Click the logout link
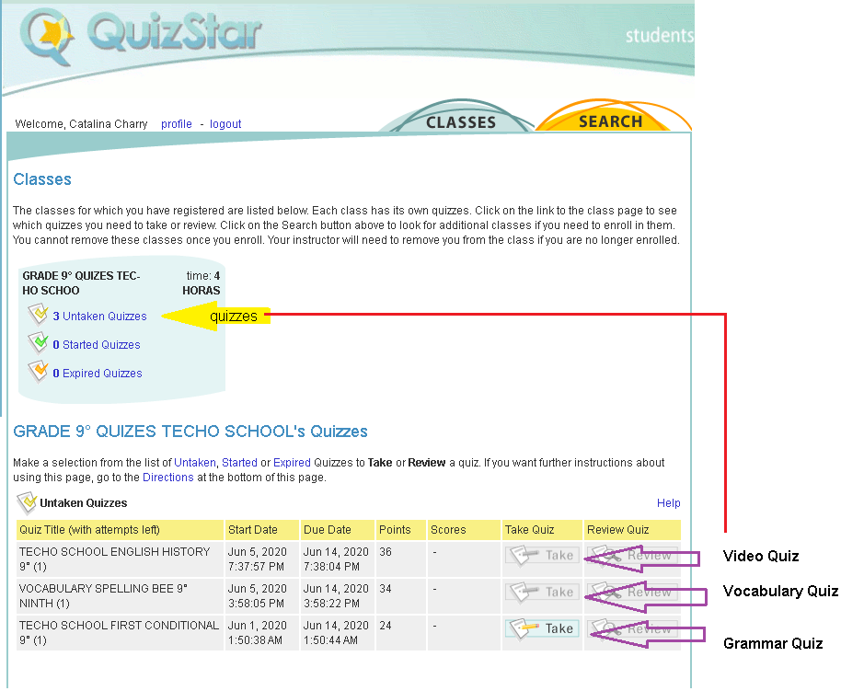 click(x=225, y=124)
